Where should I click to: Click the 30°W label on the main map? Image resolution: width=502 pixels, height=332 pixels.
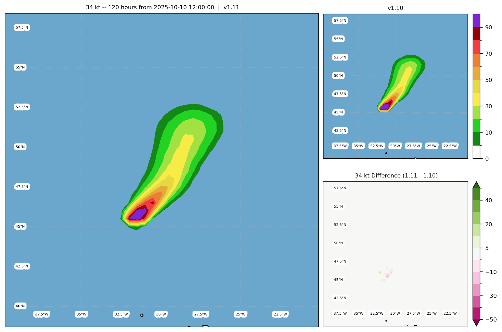[x=161, y=314]
